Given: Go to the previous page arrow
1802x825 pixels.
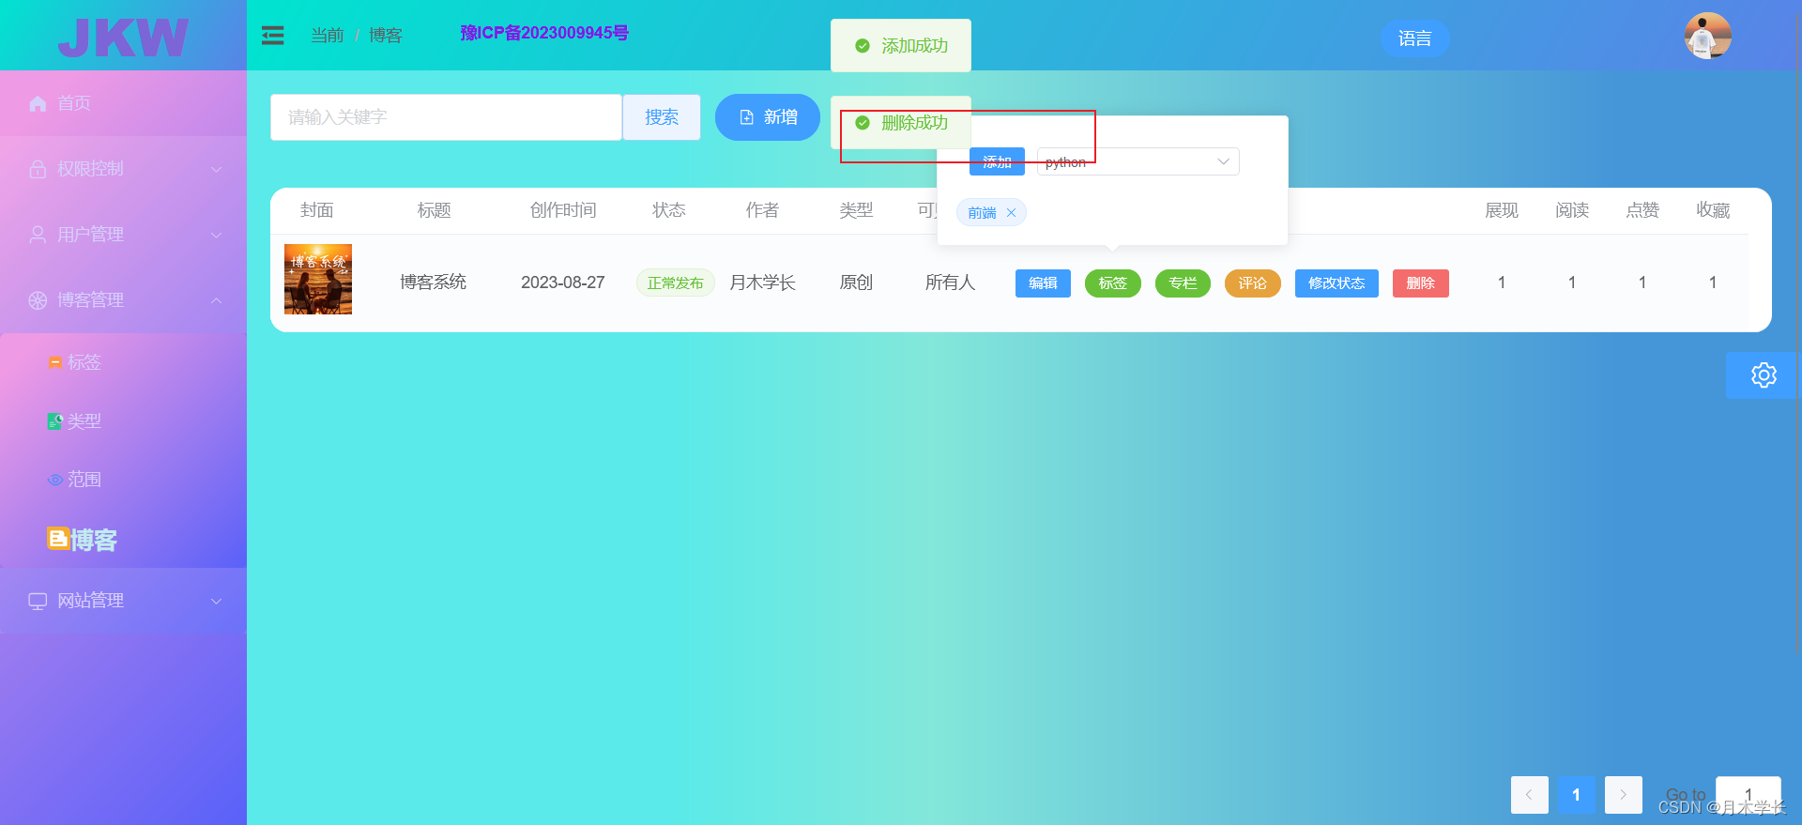Looking at the screenshot, I should pos(1530,795).
